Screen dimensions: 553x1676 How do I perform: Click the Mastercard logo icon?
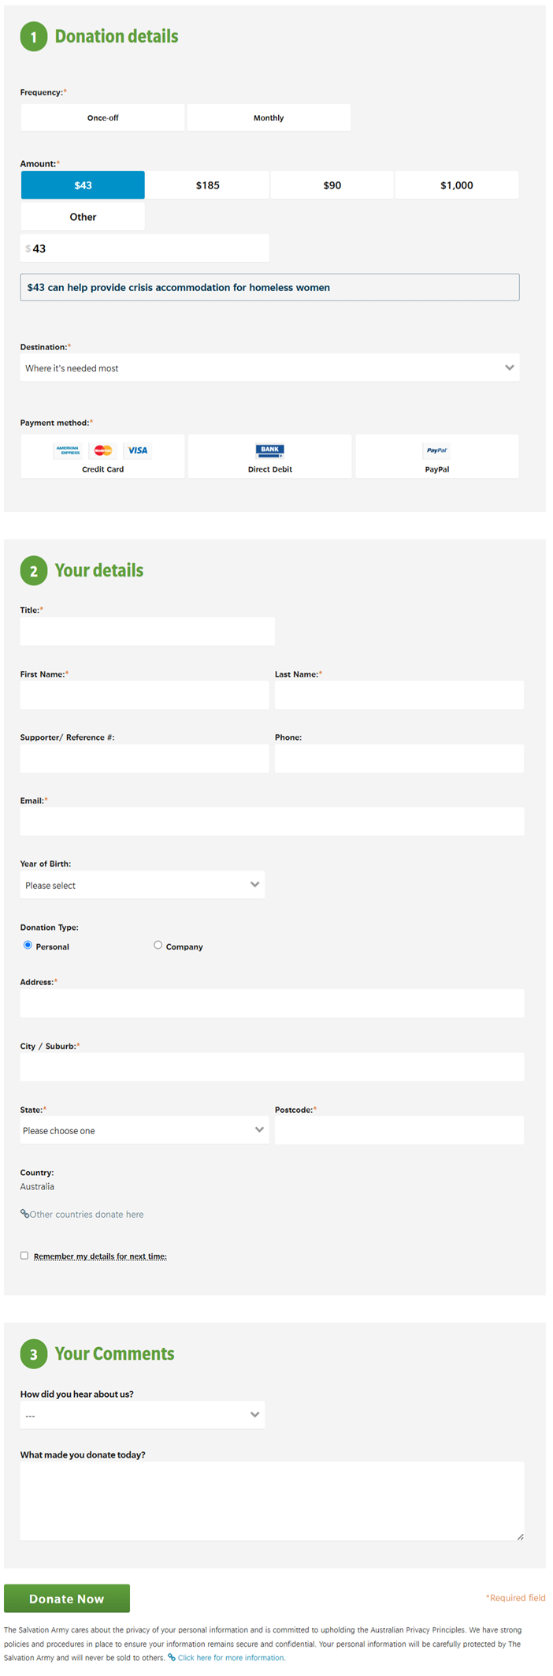pyautogui.click(x=103, y=450)
